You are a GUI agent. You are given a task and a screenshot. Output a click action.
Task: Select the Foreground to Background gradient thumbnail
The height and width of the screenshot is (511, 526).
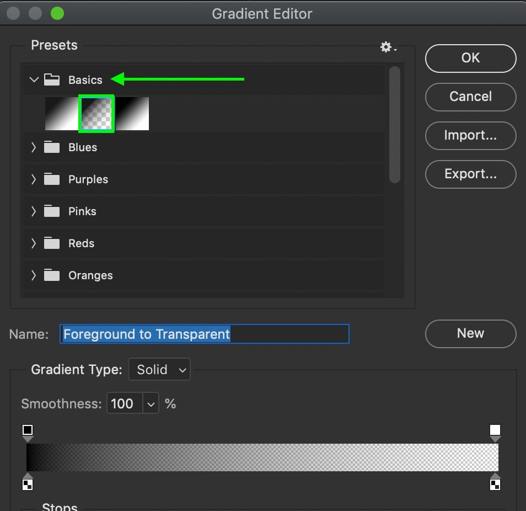coord(62,114)
